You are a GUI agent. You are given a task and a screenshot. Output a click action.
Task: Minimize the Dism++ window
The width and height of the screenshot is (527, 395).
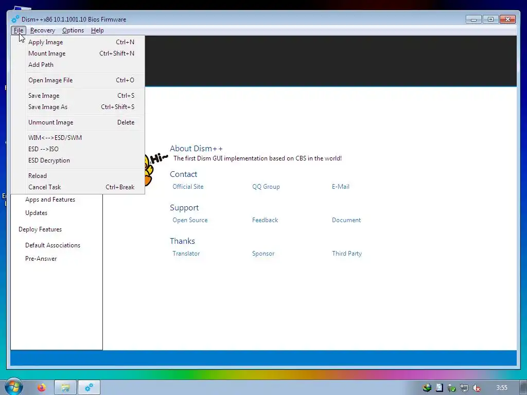coord(473,20)
